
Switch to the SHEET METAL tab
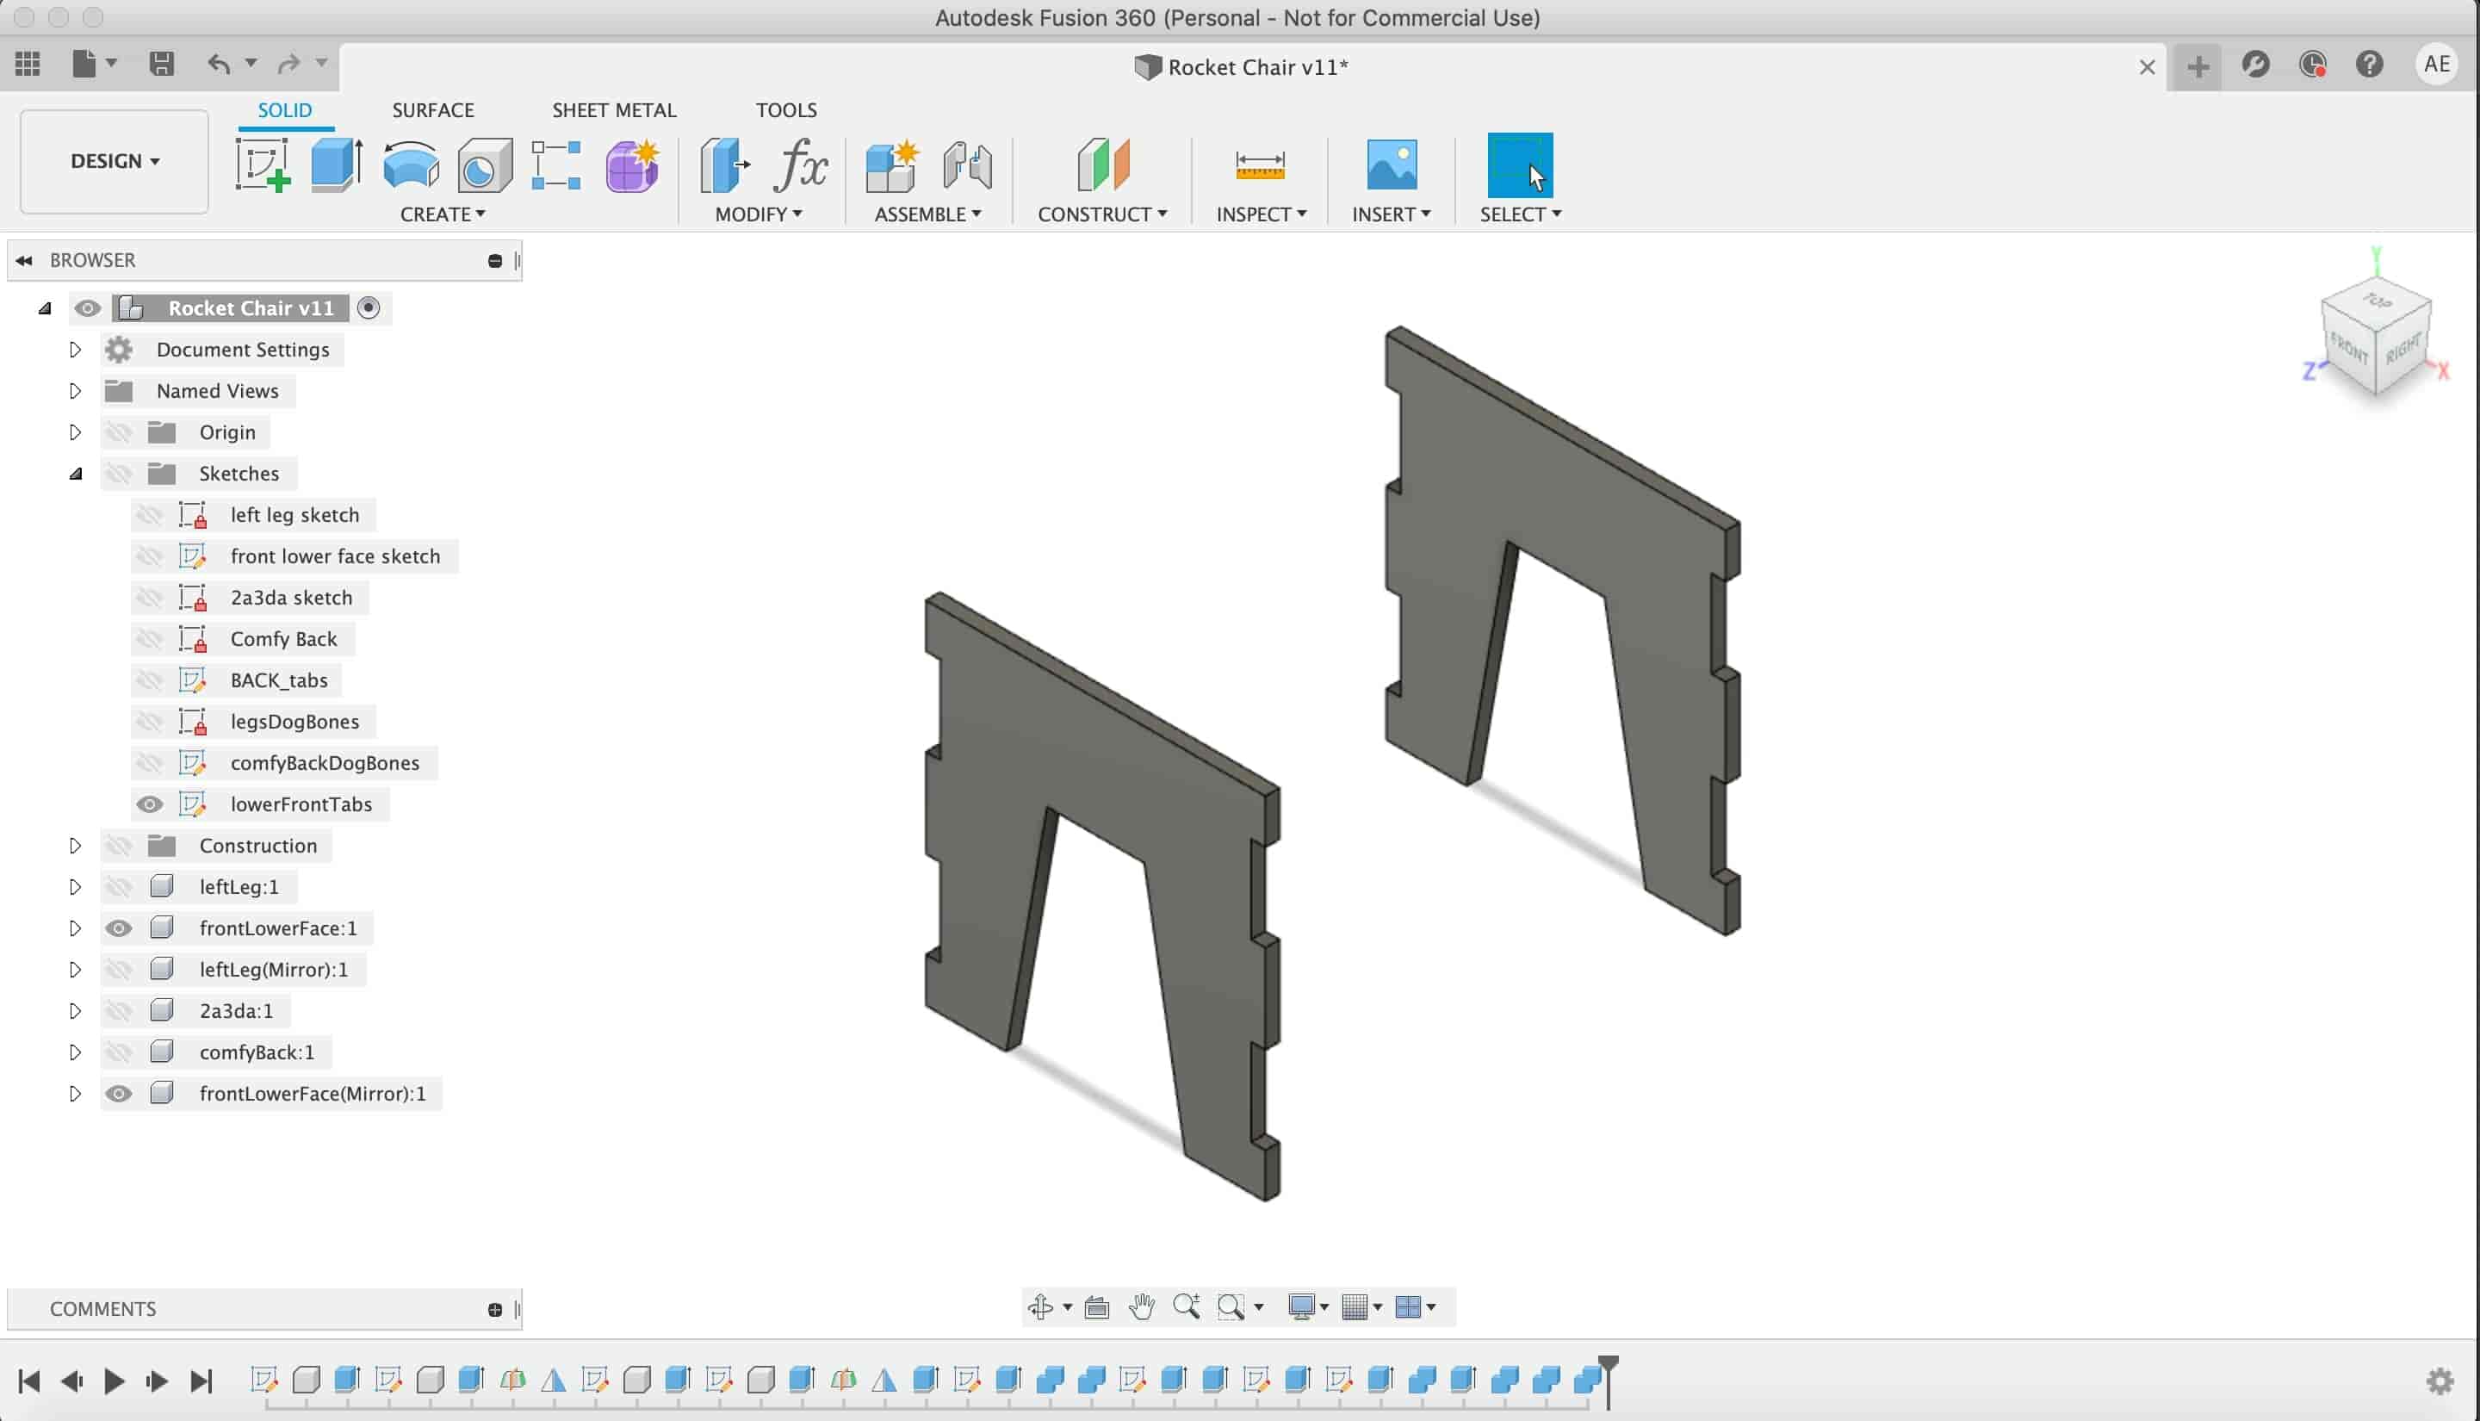(x=614, y=110)
